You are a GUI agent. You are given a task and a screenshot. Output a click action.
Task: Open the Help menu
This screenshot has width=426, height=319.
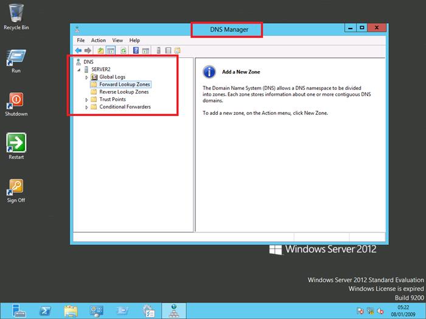point(134,41)
